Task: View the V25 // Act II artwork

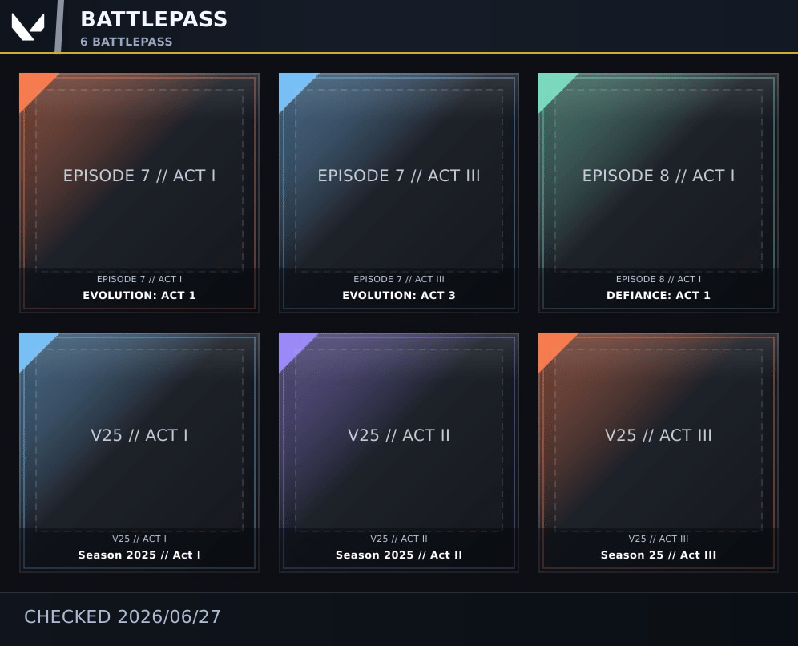Action: 399,435
